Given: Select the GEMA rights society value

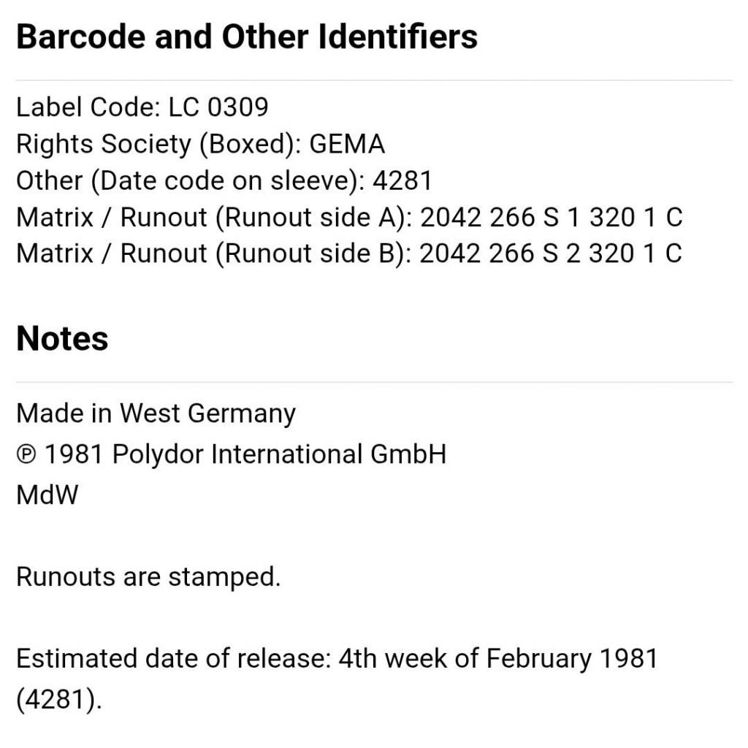Looking at the screenshot, I should [347, 144].
